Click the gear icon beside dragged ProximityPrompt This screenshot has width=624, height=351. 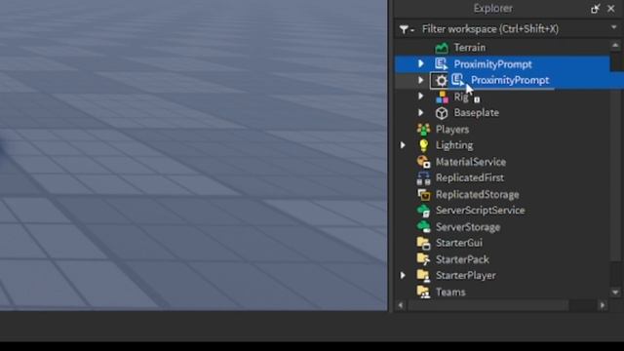[441, 81]
